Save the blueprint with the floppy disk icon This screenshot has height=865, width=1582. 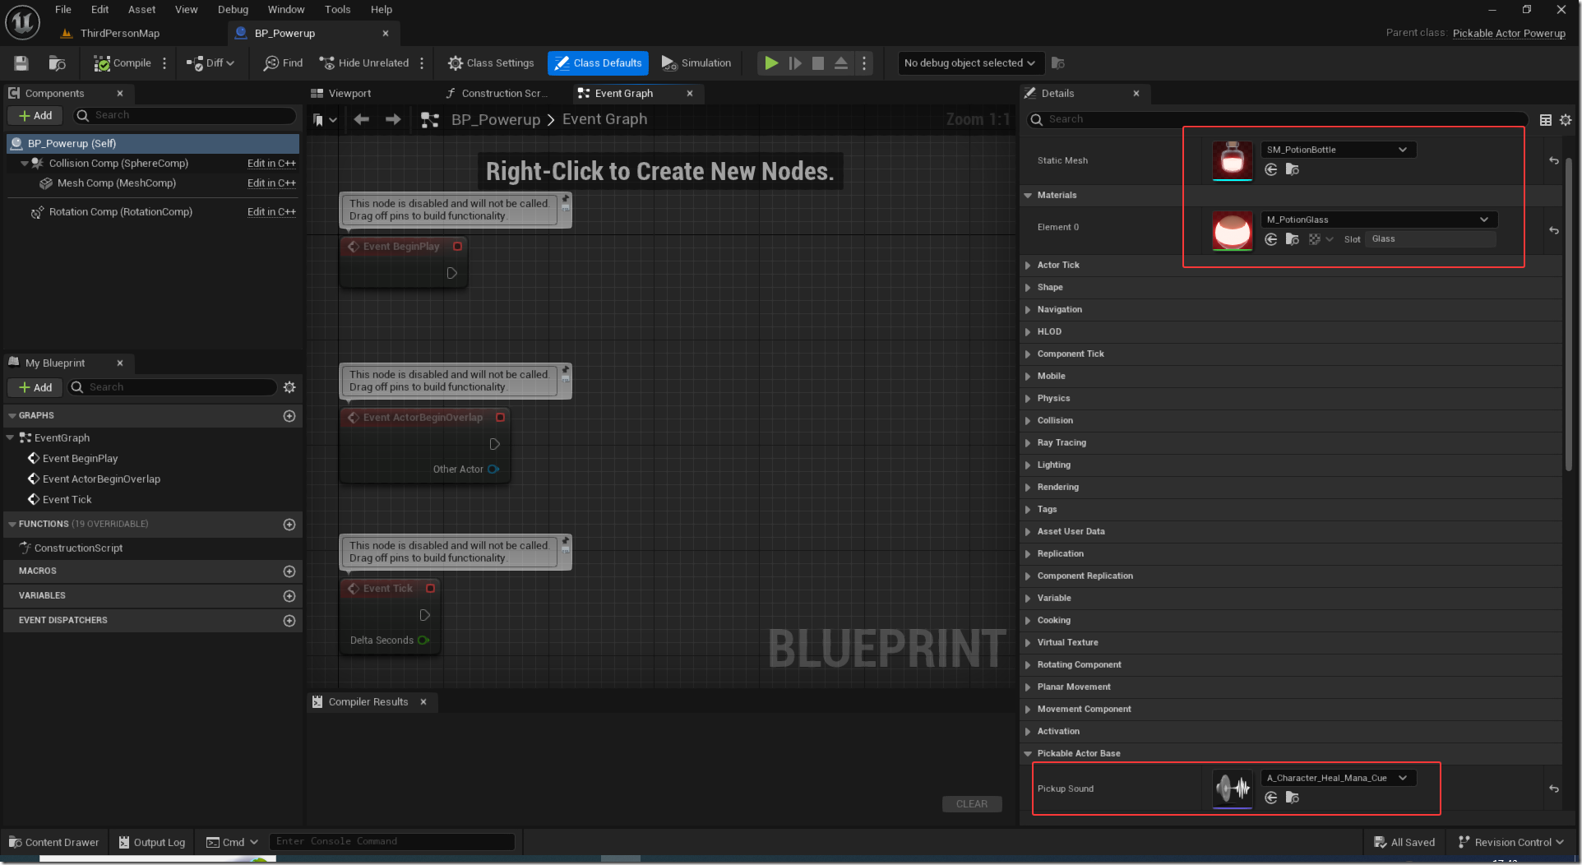[x=21, y=63]
